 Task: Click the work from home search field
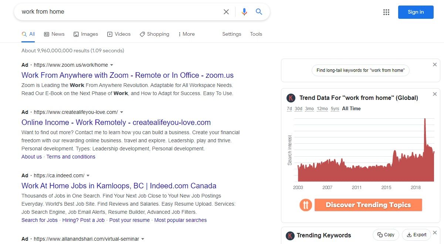click(118, 12)
